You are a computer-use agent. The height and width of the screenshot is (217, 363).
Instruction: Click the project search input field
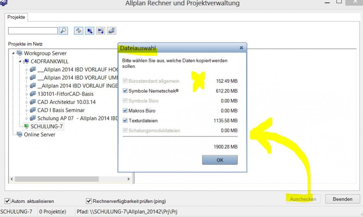33,31
